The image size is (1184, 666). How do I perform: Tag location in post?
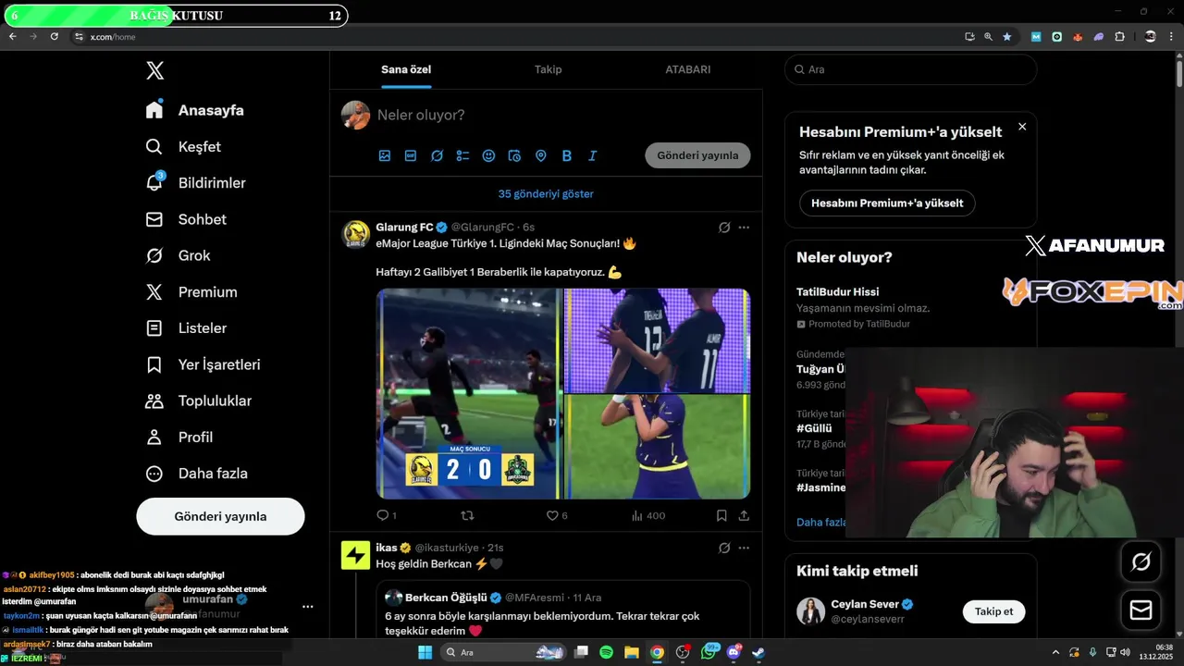[541, 155]
